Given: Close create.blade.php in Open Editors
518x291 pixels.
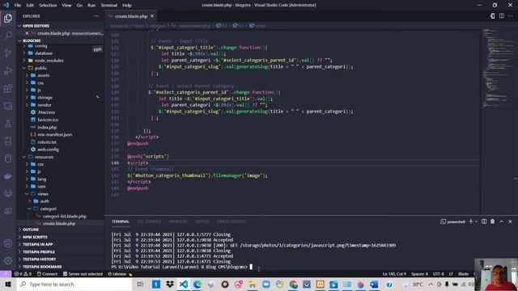Looking at the screenshot, I should 27,33.
